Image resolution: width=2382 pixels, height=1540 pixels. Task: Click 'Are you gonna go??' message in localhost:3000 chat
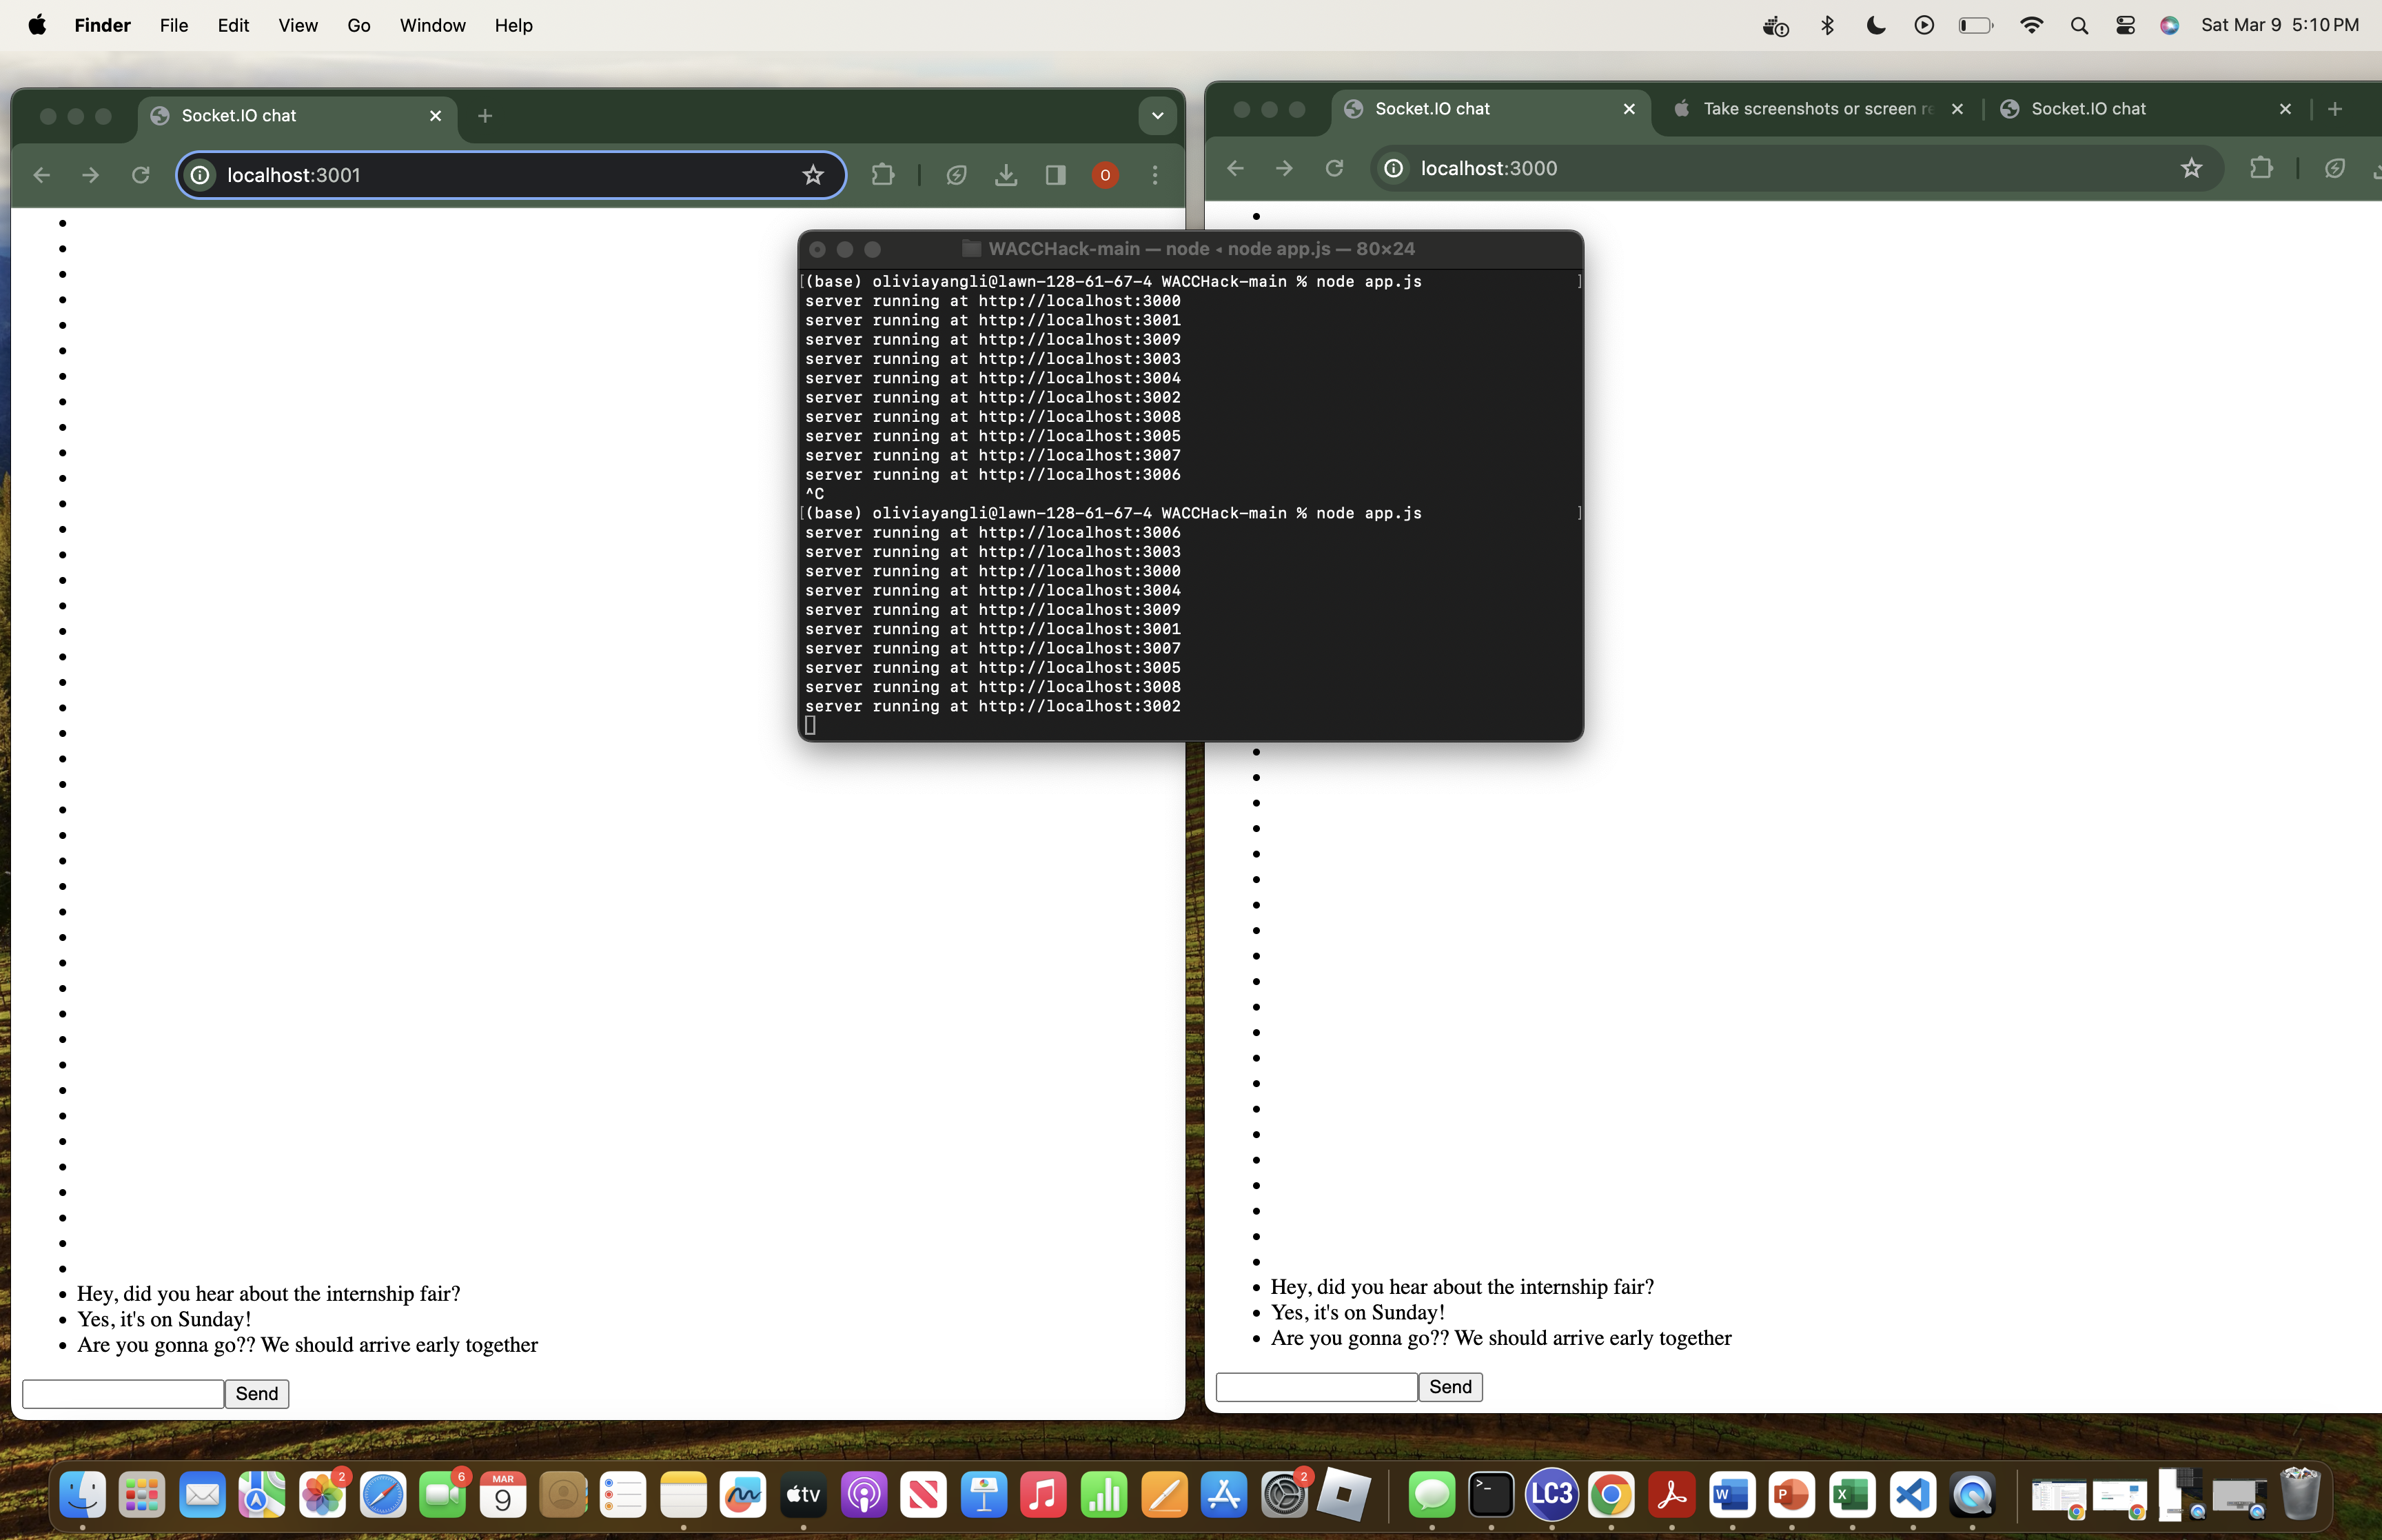click(x=1500, y=1338)
